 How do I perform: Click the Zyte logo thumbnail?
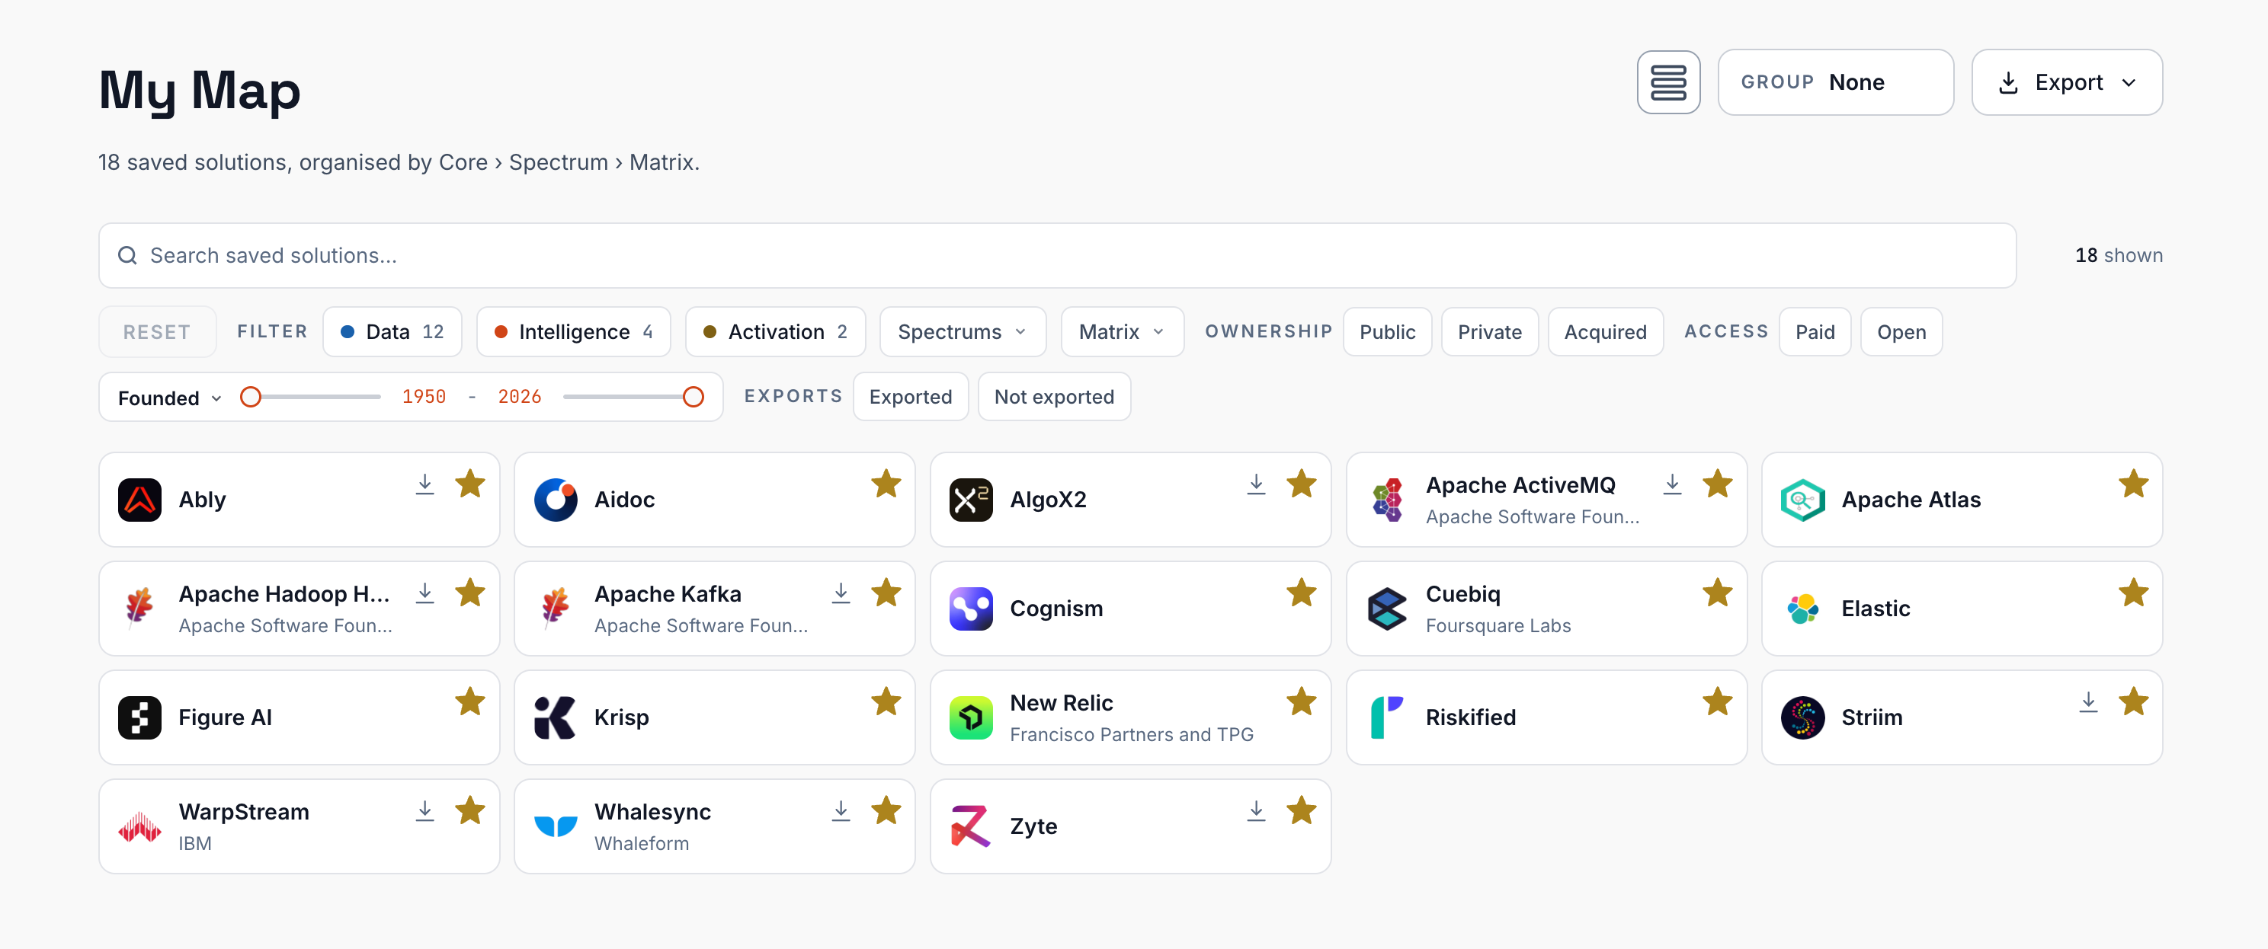pos(971,826)
